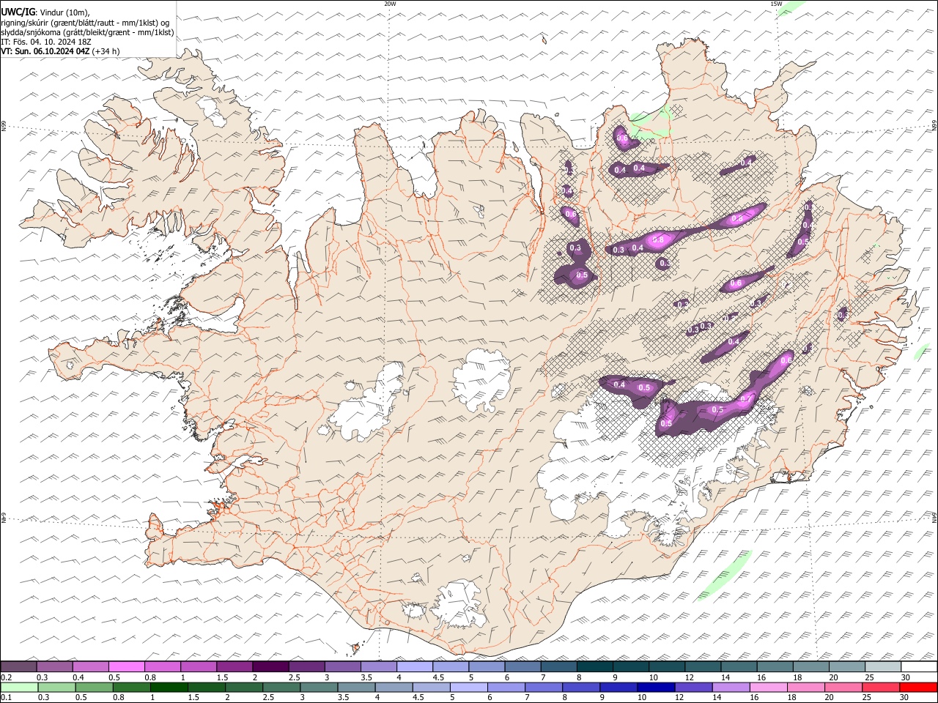Click the 'UWC/IG: Vindur (10m),' title line
The width and height of the screenshot is (938, 703).
(x=45, y=12)
